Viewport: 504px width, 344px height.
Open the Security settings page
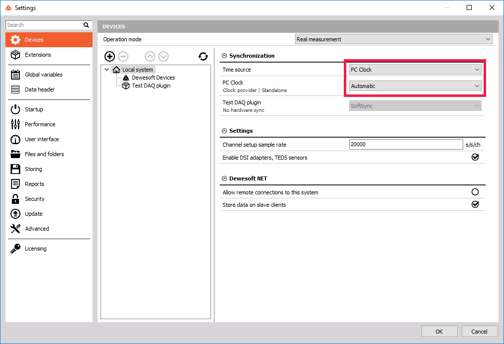pyautogui.click(x=49, y=199)
